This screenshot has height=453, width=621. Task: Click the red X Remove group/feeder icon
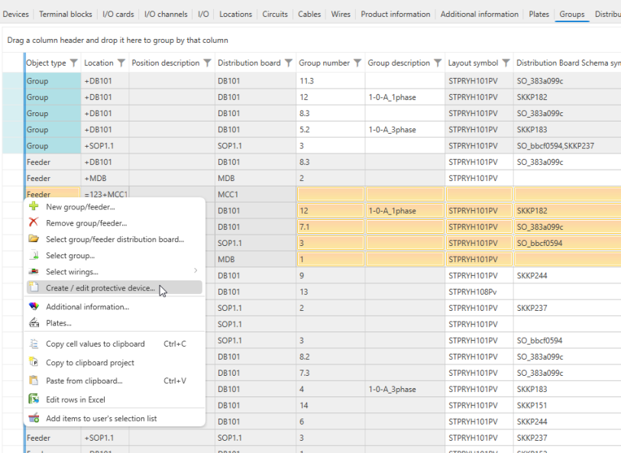click(33, 223)
